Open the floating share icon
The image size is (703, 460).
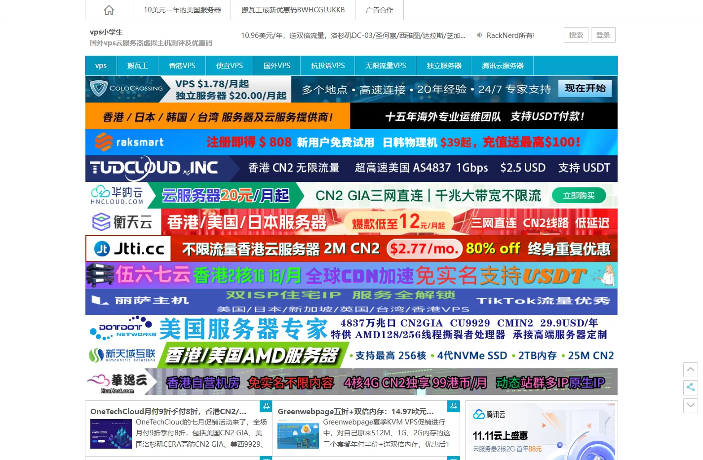691,387
